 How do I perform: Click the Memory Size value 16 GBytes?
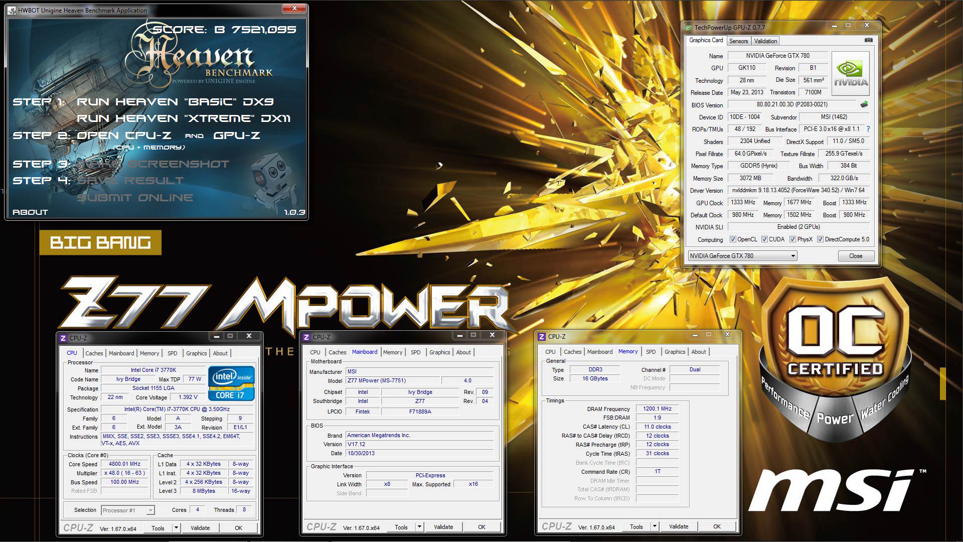click(595, 379)
